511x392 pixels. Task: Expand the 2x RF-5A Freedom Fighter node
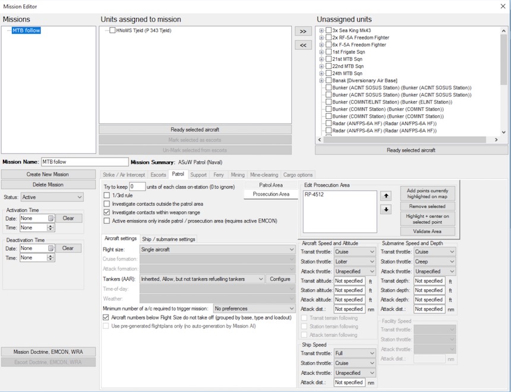(x=321, y=37)
